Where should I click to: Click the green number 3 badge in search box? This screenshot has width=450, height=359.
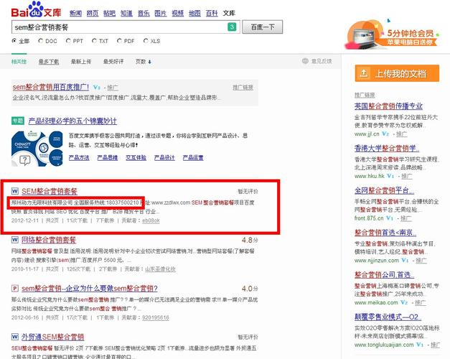[x=232, y=27]
